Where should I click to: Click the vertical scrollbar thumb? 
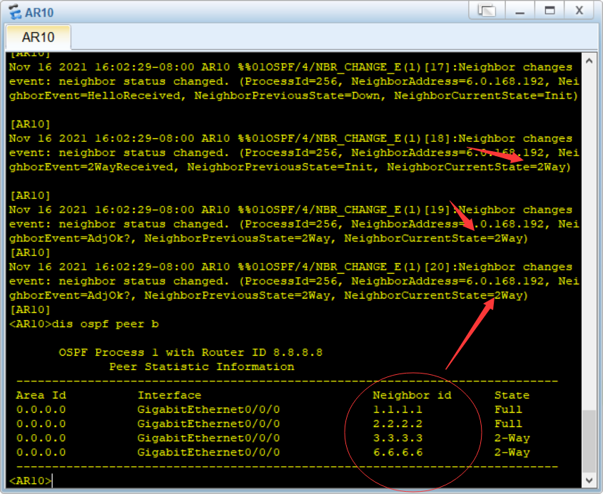click(589, 441)
